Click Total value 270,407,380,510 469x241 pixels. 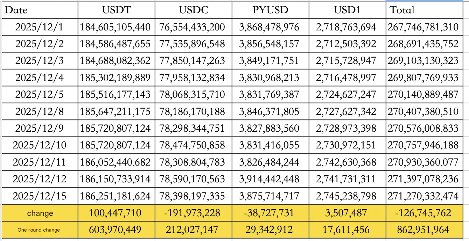coord(423,111)
